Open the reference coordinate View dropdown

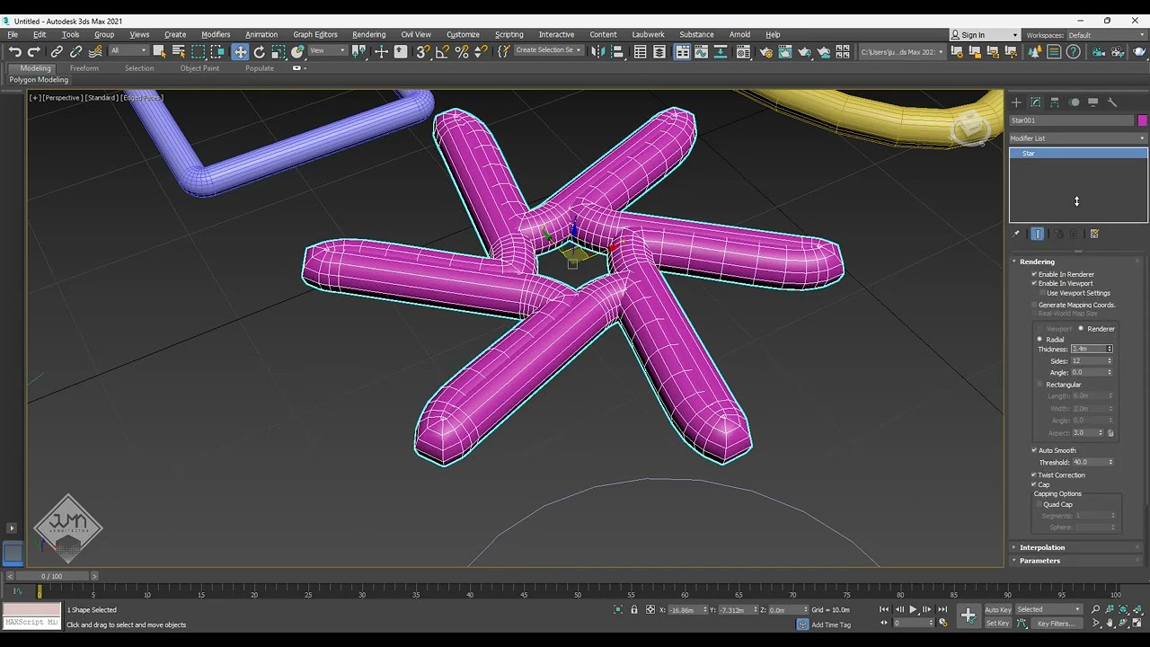point(328,50)
